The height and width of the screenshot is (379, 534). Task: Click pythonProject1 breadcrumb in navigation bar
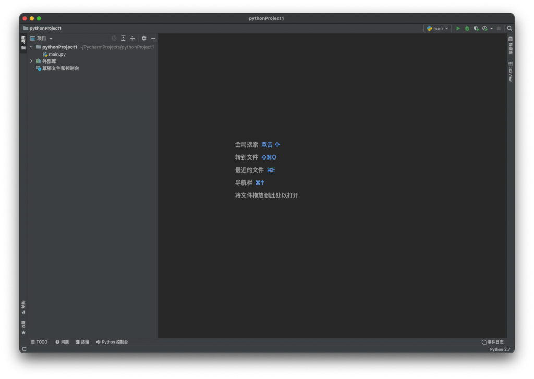point(42,28)
